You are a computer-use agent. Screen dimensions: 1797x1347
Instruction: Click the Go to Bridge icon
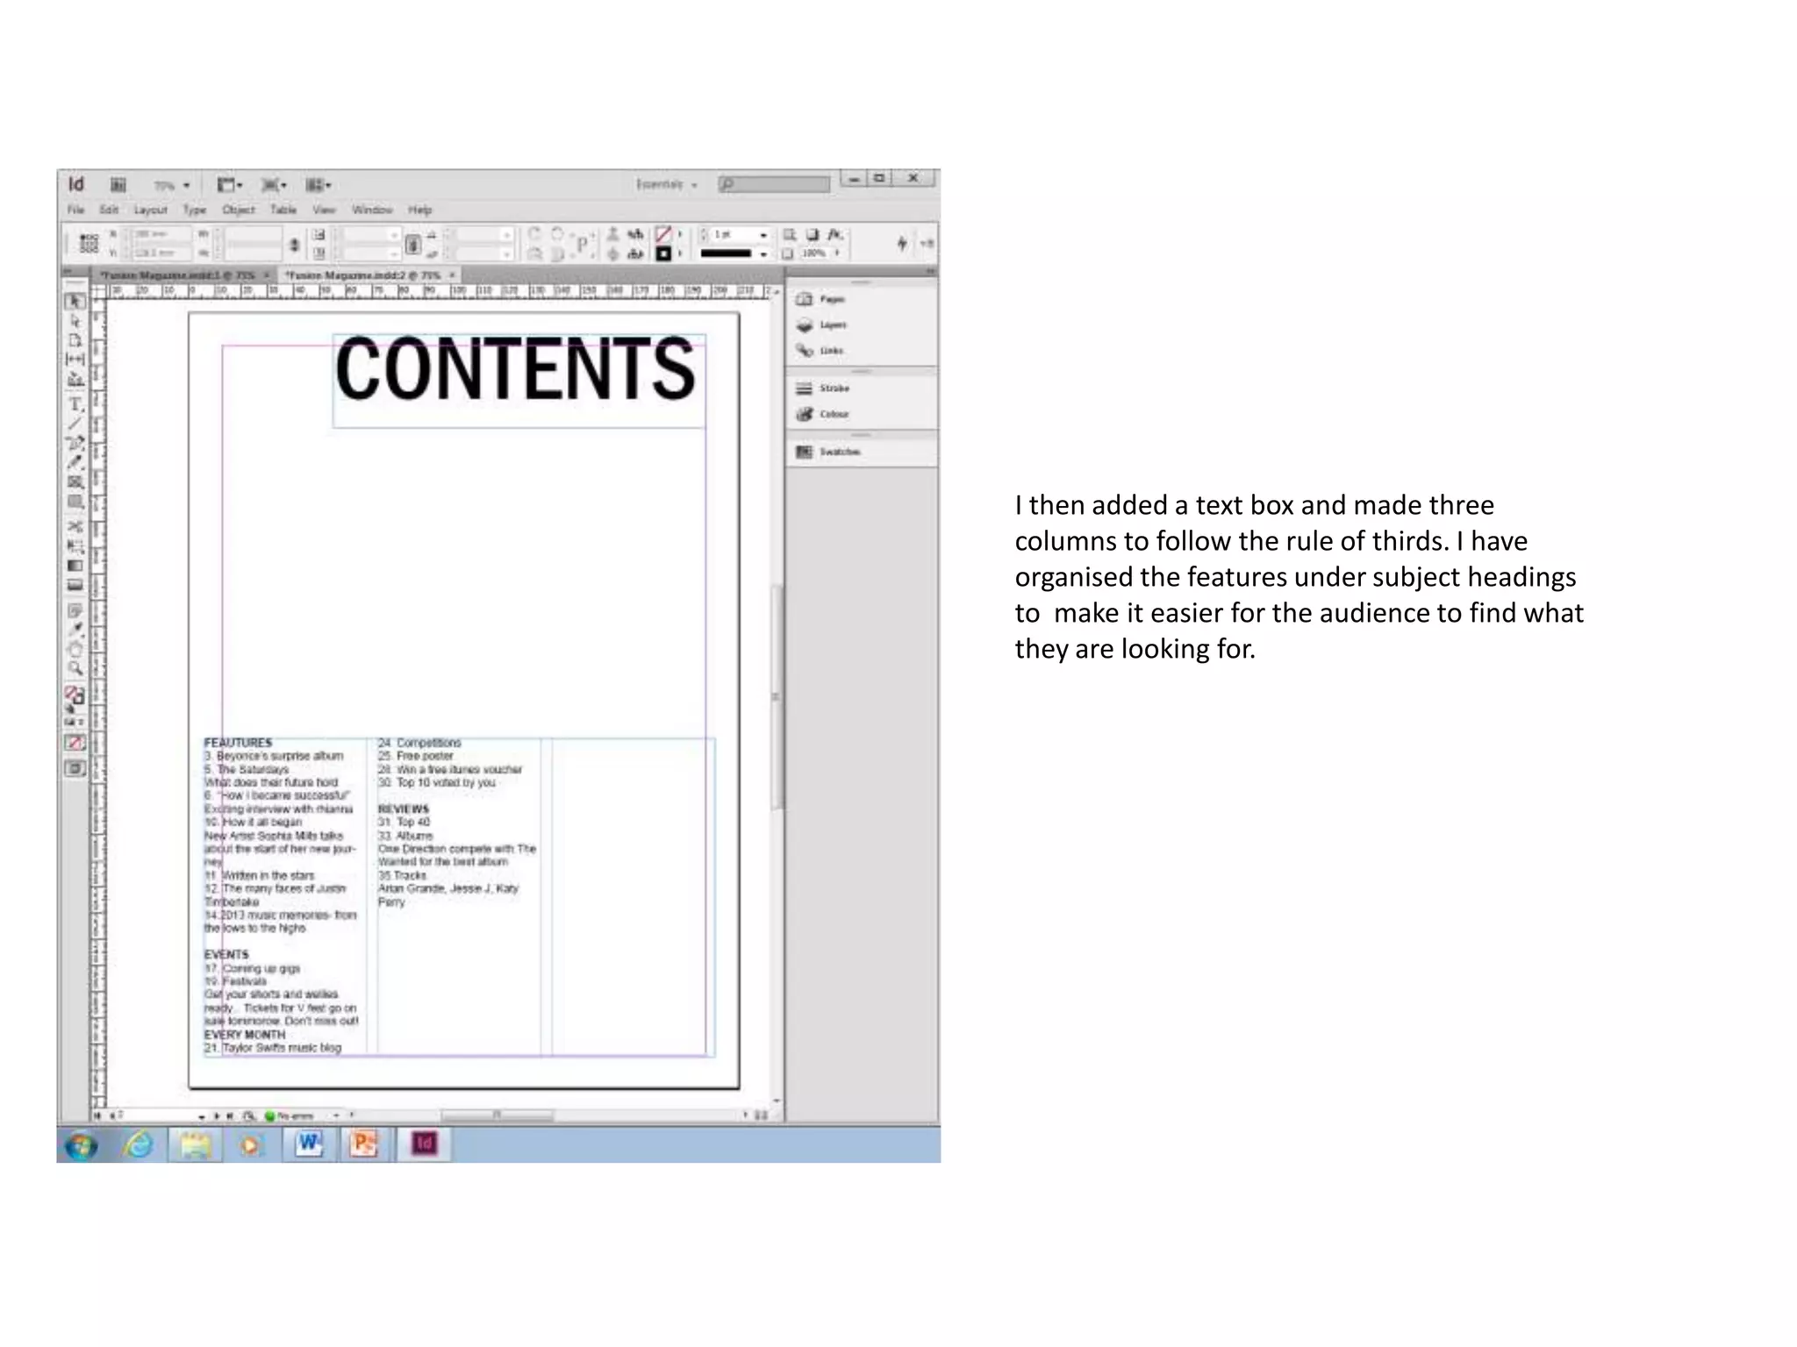coord(118,184)
